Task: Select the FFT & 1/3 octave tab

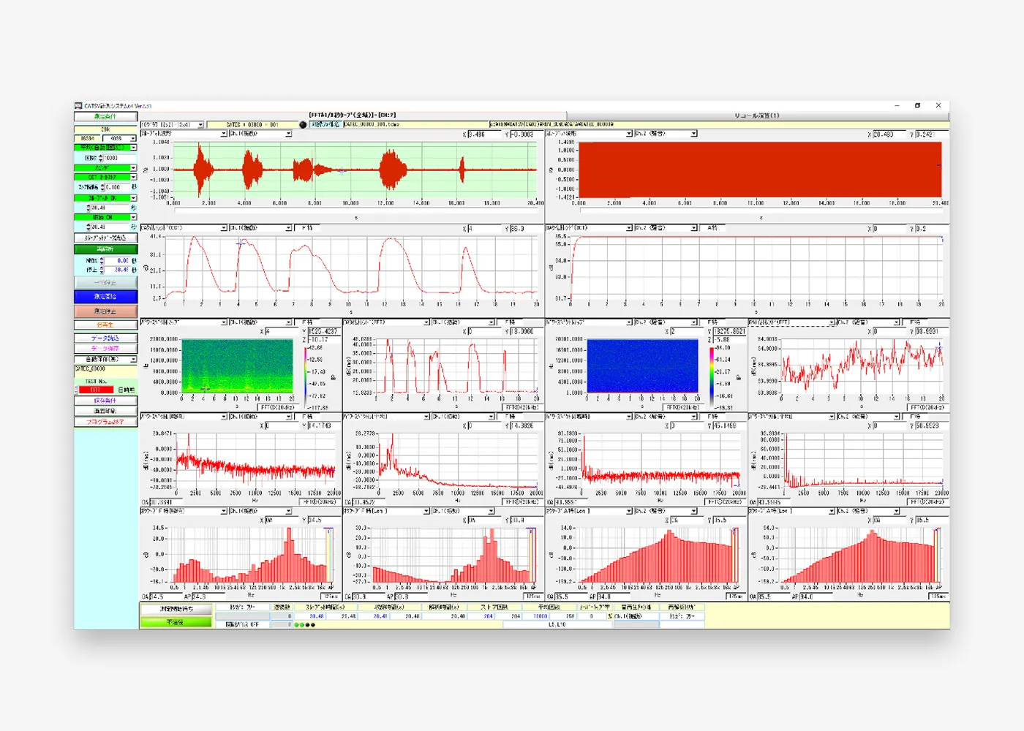Action: (x=353, y=115)
